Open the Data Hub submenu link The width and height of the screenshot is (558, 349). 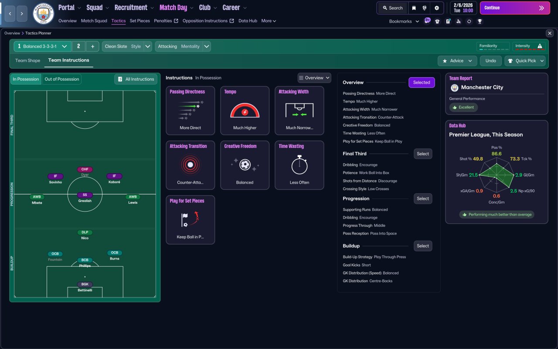248,21
